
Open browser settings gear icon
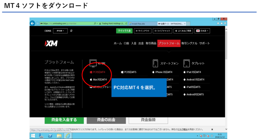coord(225,23)
